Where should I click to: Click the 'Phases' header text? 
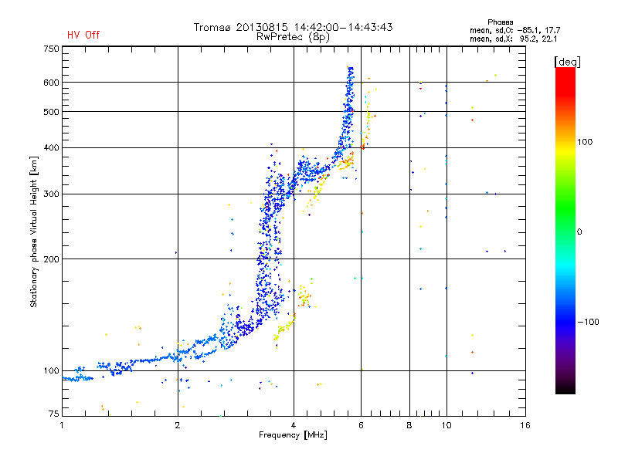[500, 22]
